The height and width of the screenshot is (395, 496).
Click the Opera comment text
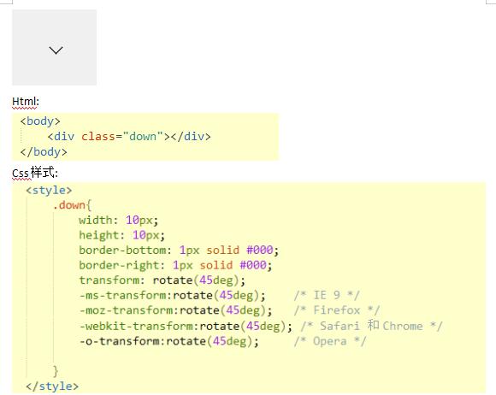point(330,341)
